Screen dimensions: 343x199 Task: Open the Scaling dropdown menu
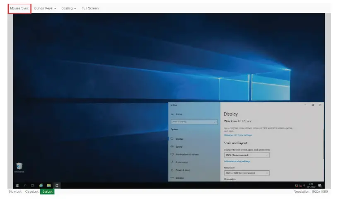(x=69, y=8)
